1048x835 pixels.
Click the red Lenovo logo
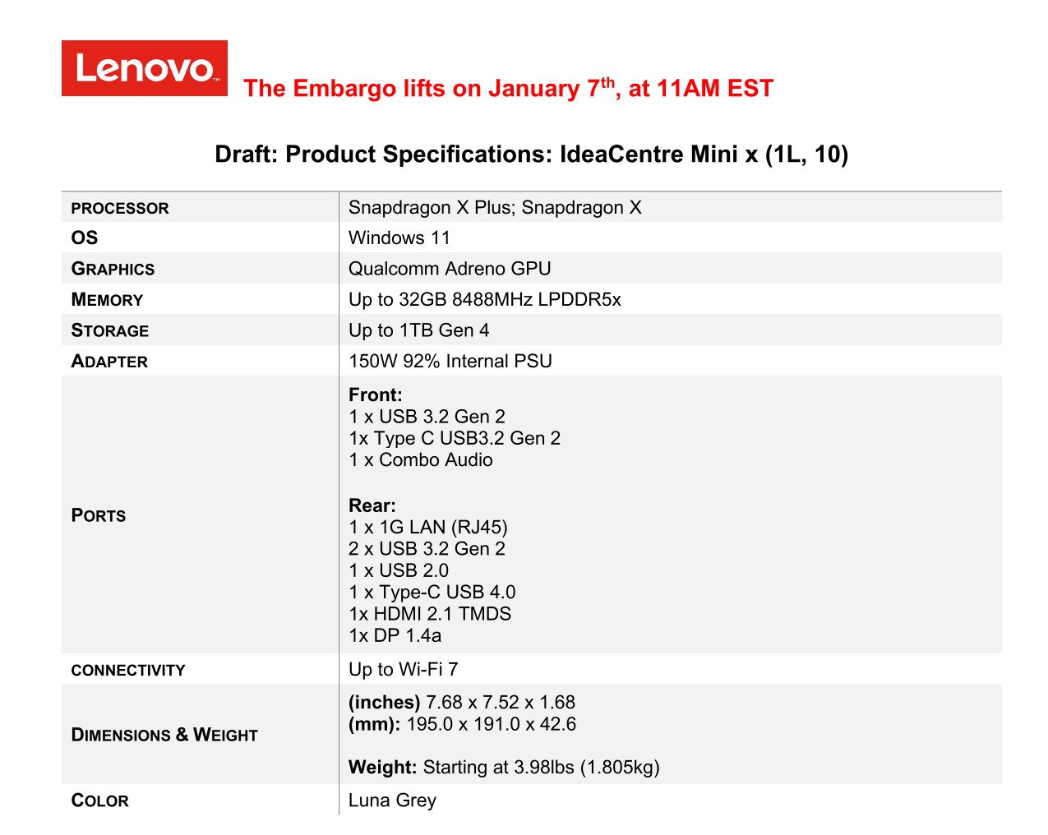[x=145, y=68]
